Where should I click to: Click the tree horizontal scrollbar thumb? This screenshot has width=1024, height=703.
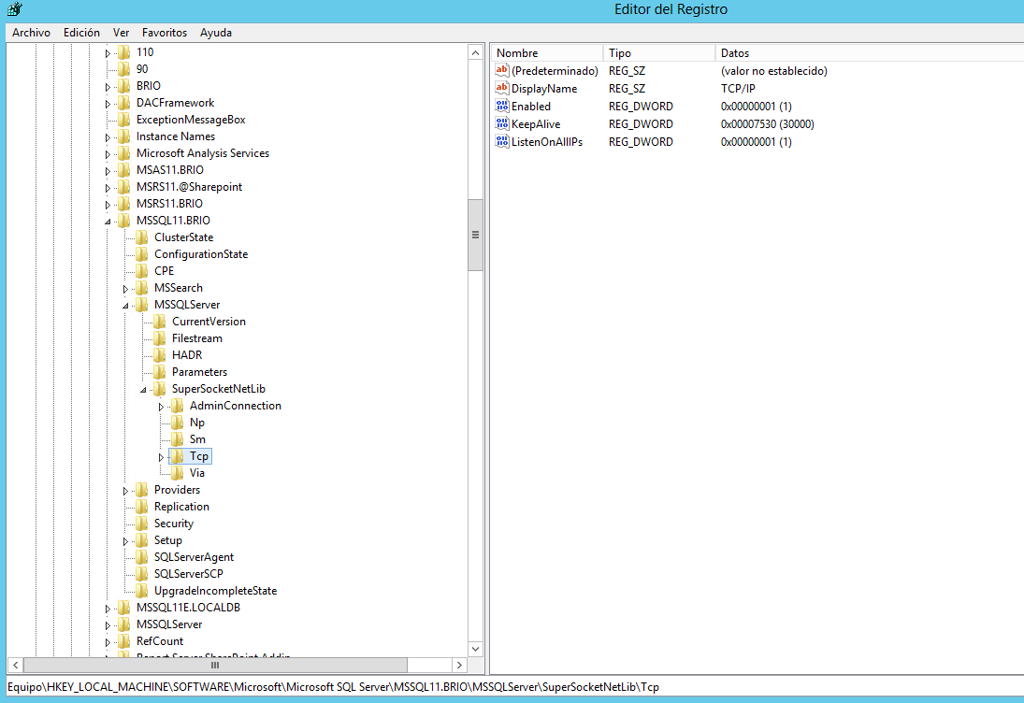click(215, 666)
